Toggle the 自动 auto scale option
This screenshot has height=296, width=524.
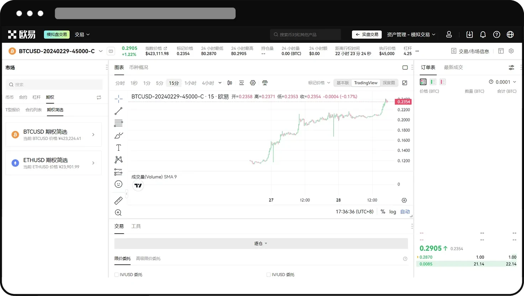(405, 212)
